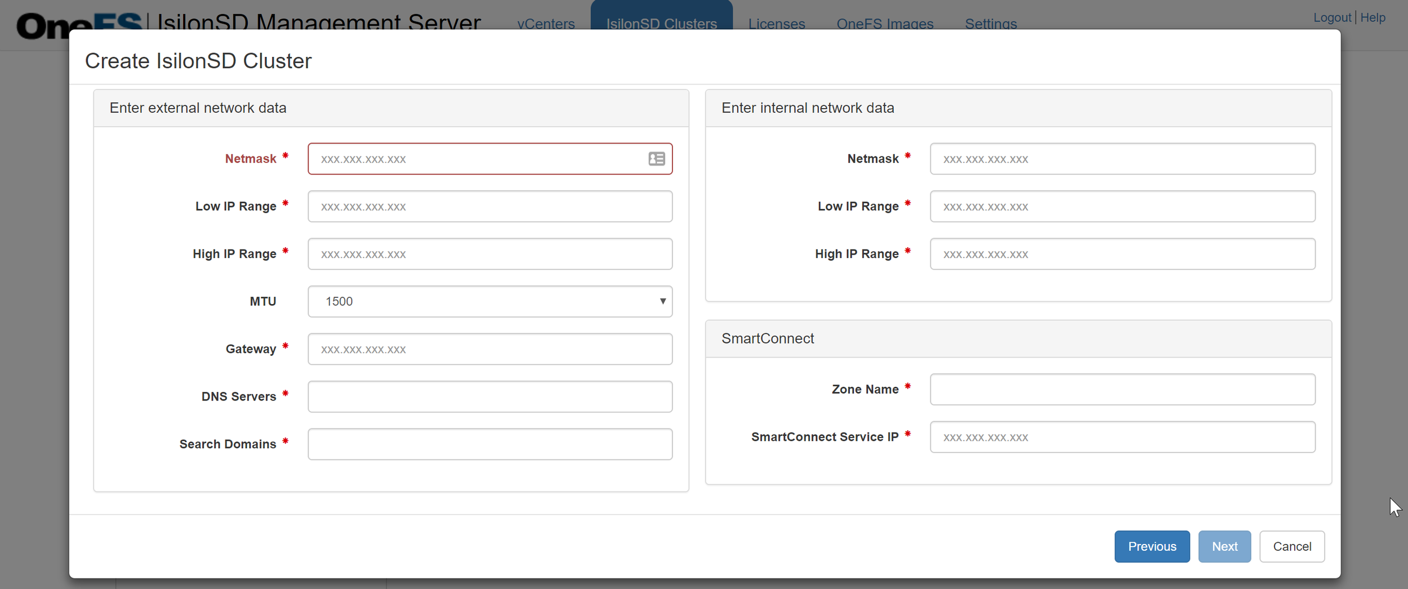1408x589 pixels.
Task: Focus the internal Netmask field
Action: point(1122,159)
